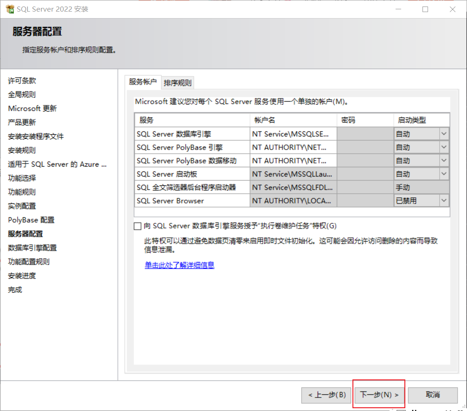Click password cell for SQL Server 数据库引擎
467x411 pixels.
click(365, 134)
